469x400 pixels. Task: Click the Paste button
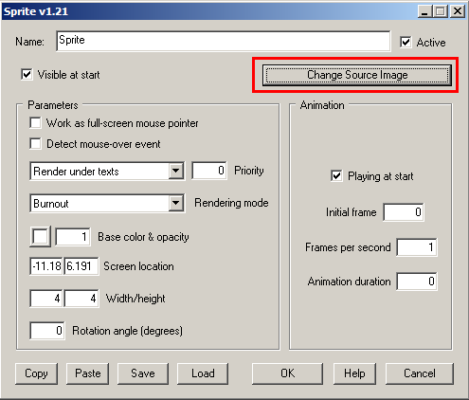pyautogui.click(x=87, y=373)
